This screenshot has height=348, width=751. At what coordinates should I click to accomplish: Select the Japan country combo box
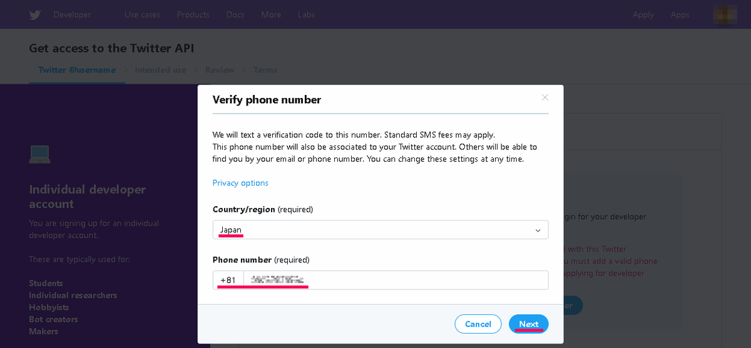[381, 230]
